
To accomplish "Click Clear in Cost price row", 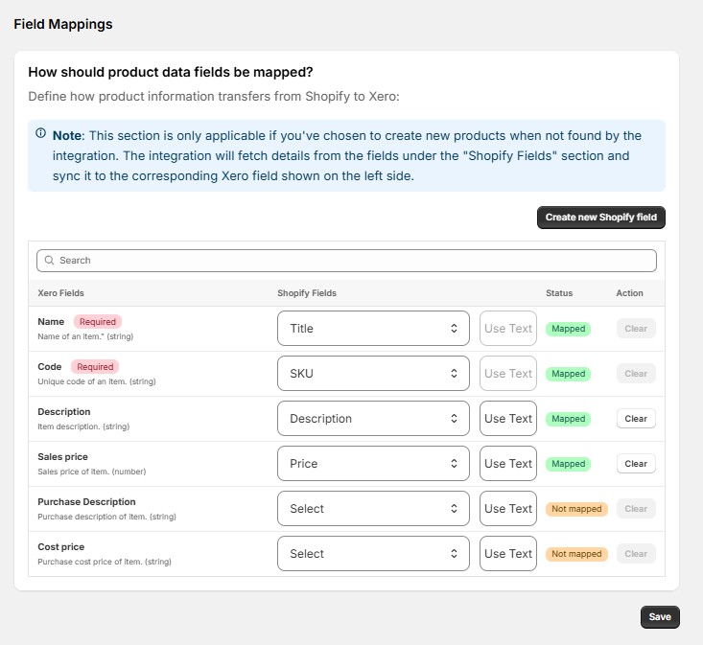I will pyautogui.click(x=636, y=554).
